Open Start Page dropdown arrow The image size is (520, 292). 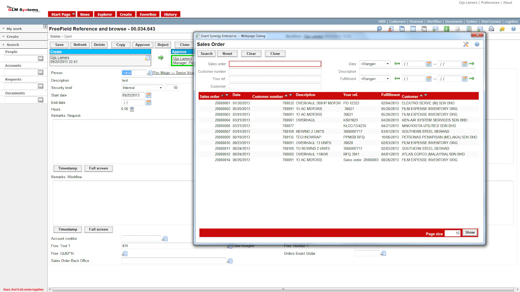coord(73,14)
